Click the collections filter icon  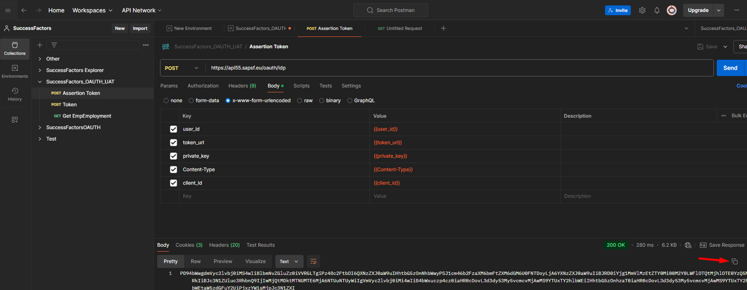(x=54, y=45)
